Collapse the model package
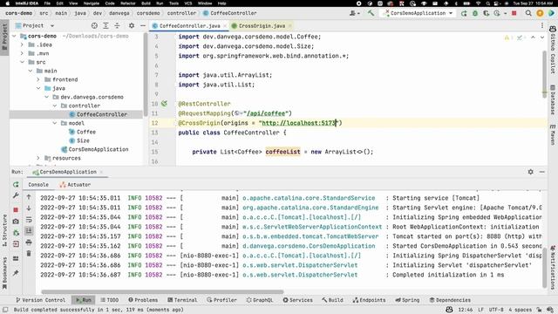The image size is (558, 314). [x=55, y=123]
